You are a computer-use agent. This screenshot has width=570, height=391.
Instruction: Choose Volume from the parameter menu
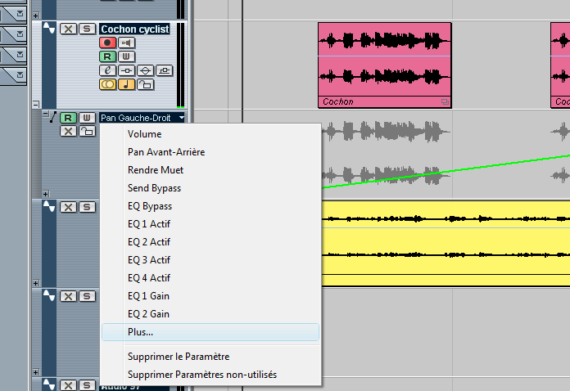click(x=144, y=134)
